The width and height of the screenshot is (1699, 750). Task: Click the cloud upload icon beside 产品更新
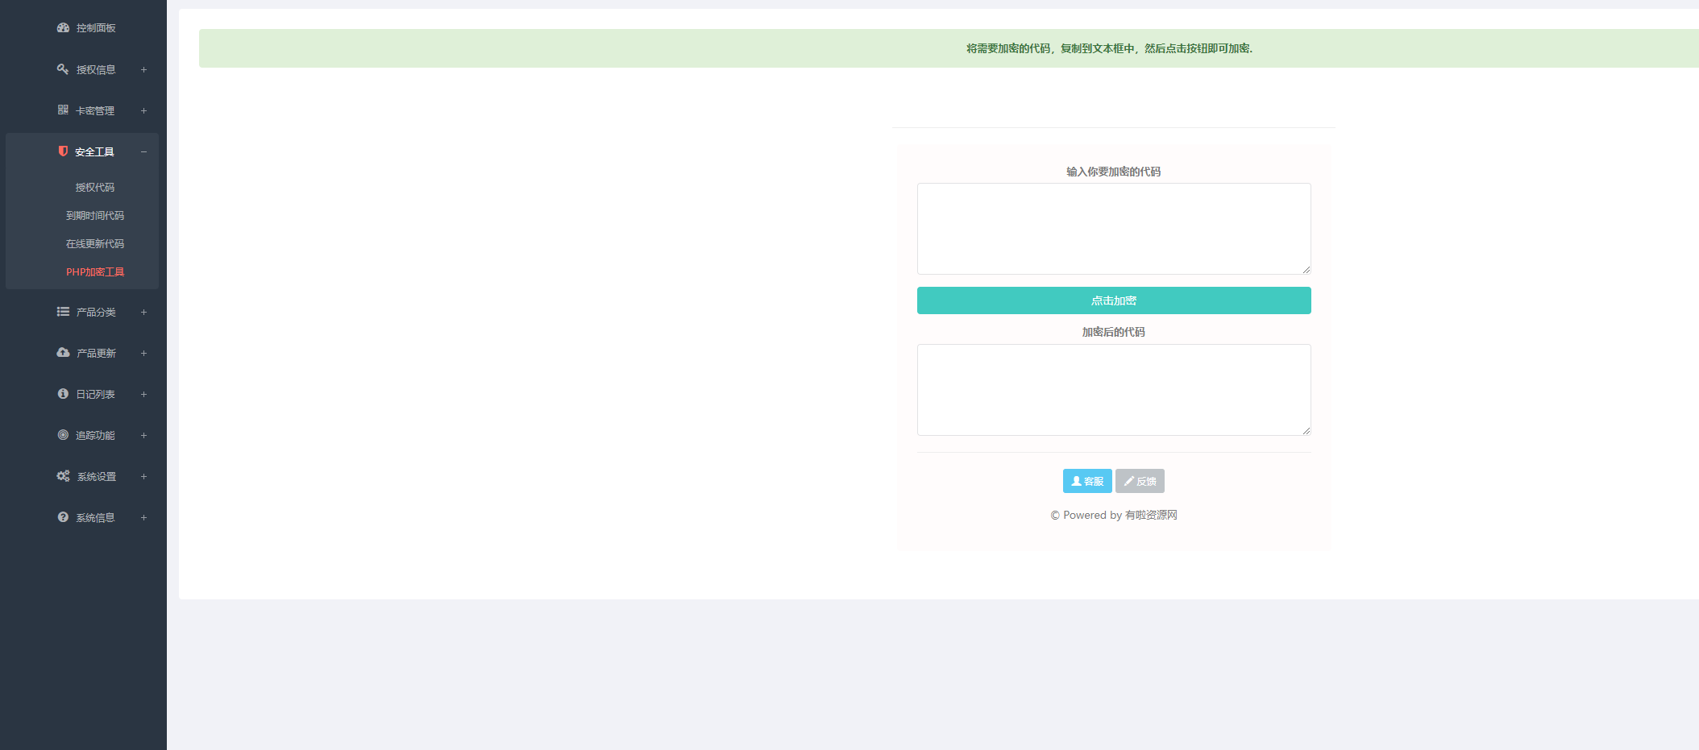63,353
